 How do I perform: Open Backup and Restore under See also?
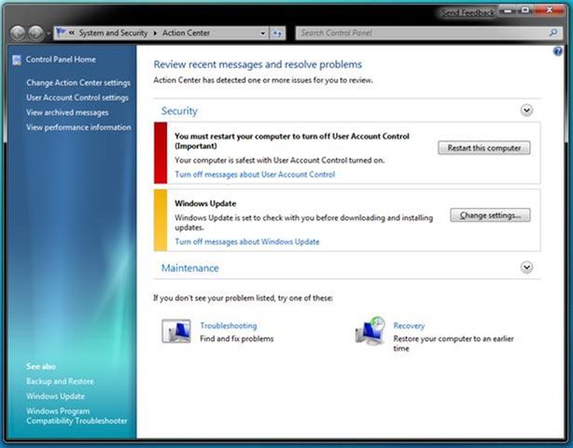[x=61, y=382]
